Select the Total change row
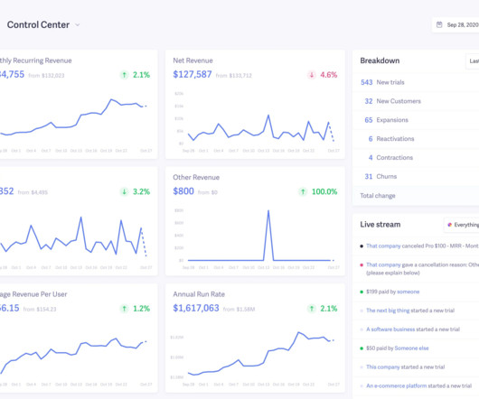479x399 pixels. coord(416,196)
